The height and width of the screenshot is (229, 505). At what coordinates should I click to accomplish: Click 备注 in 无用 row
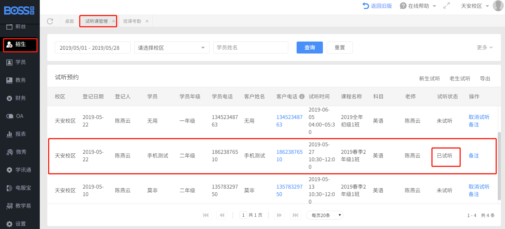click(474, 125)
